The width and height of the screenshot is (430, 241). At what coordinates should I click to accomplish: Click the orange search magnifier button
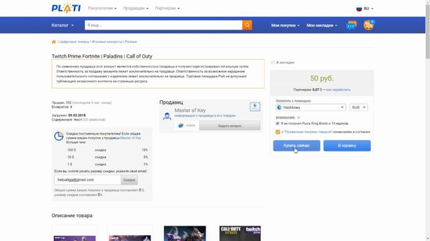click(x=247, y=25)
